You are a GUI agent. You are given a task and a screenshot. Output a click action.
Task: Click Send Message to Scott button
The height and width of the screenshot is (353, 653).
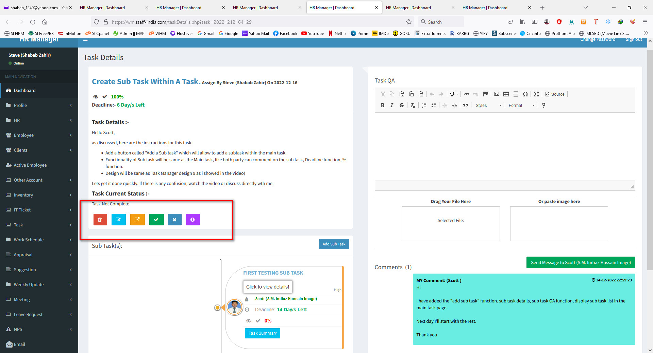[581, 262]
